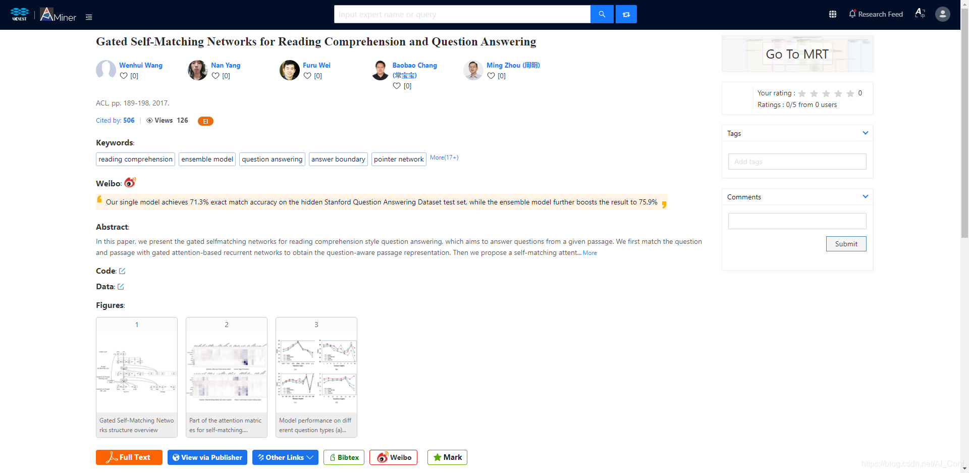Select ensemble model keyword
The image size is (969, 473).
(207, 159)
